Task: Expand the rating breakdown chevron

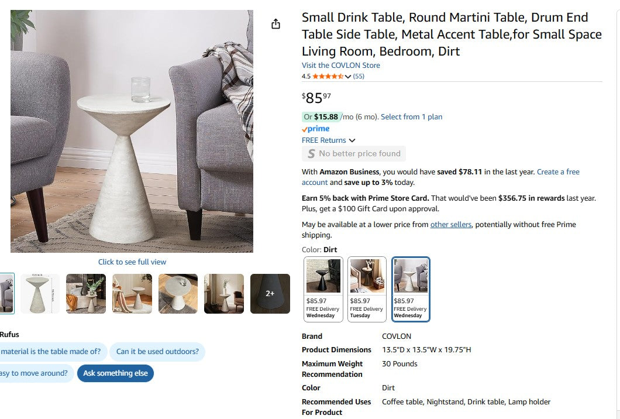Action: [349, 77]
